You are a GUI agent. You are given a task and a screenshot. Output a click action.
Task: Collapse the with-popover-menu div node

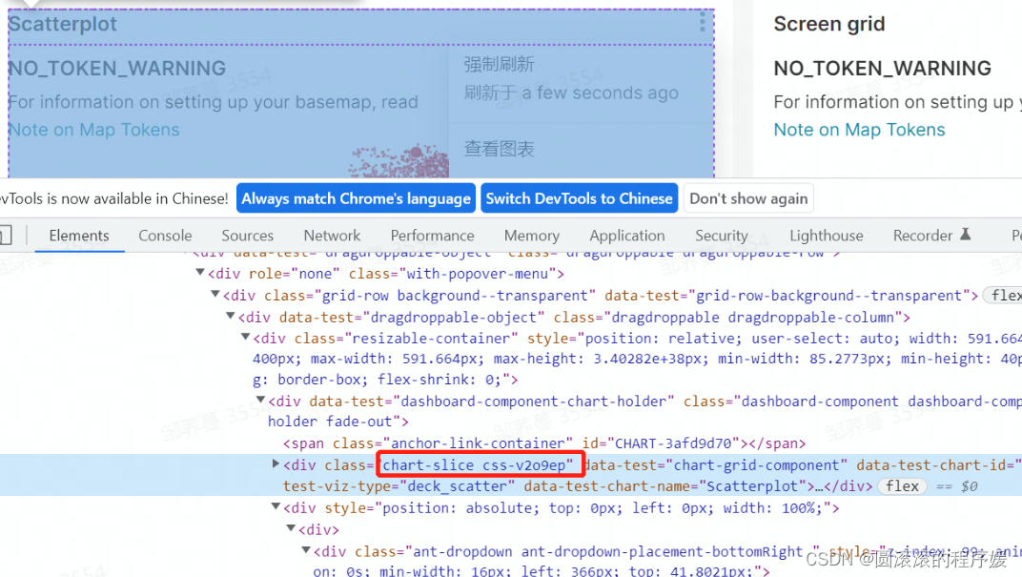pos(200,273)
